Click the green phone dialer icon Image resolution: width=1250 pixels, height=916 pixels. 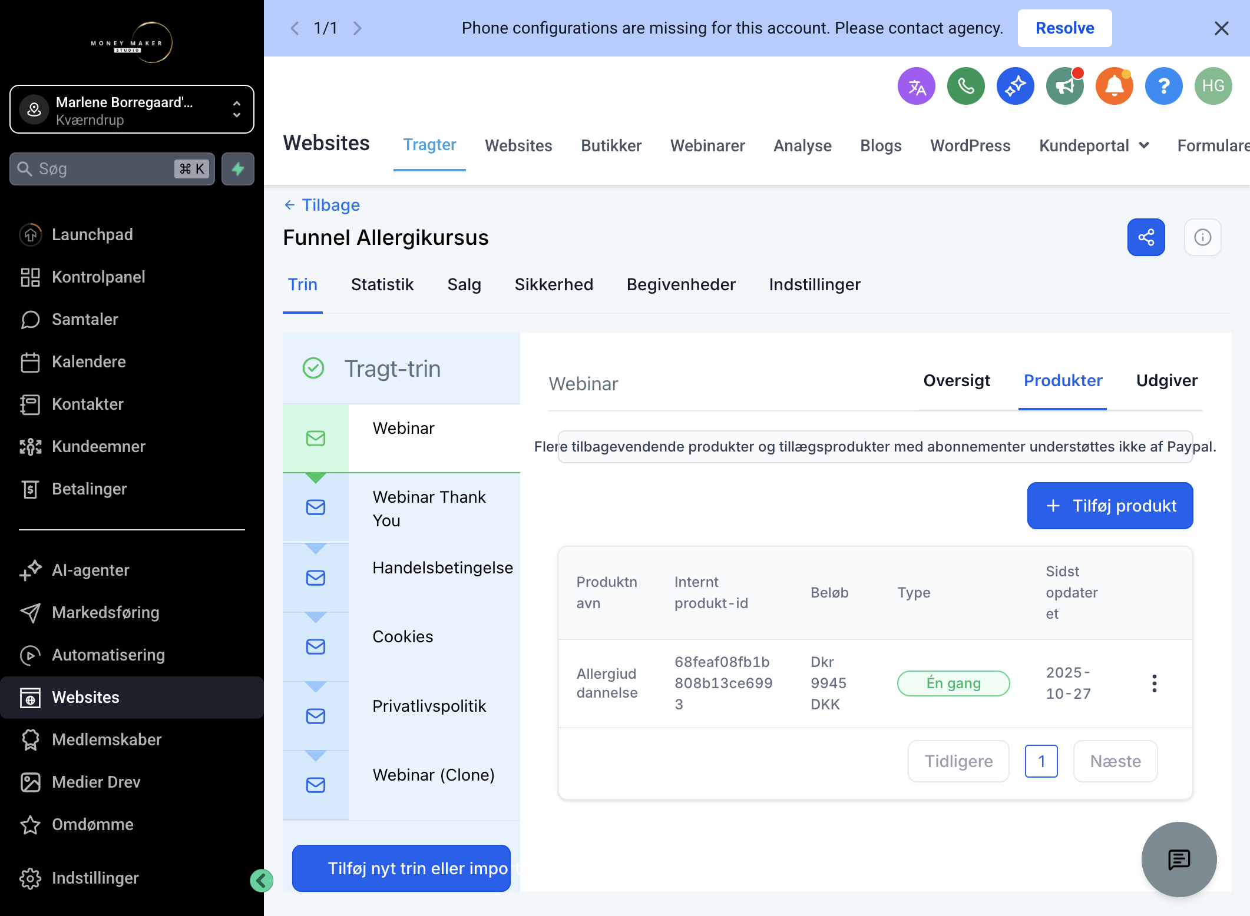tap(966, 86)
